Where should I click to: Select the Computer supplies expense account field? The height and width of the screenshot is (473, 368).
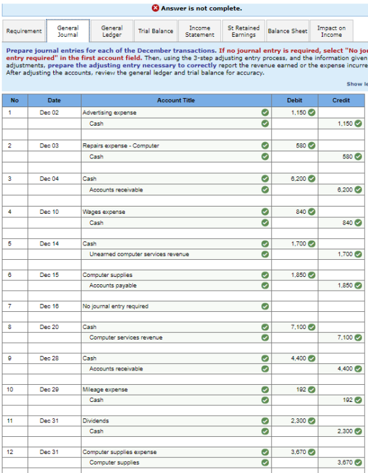176,452
